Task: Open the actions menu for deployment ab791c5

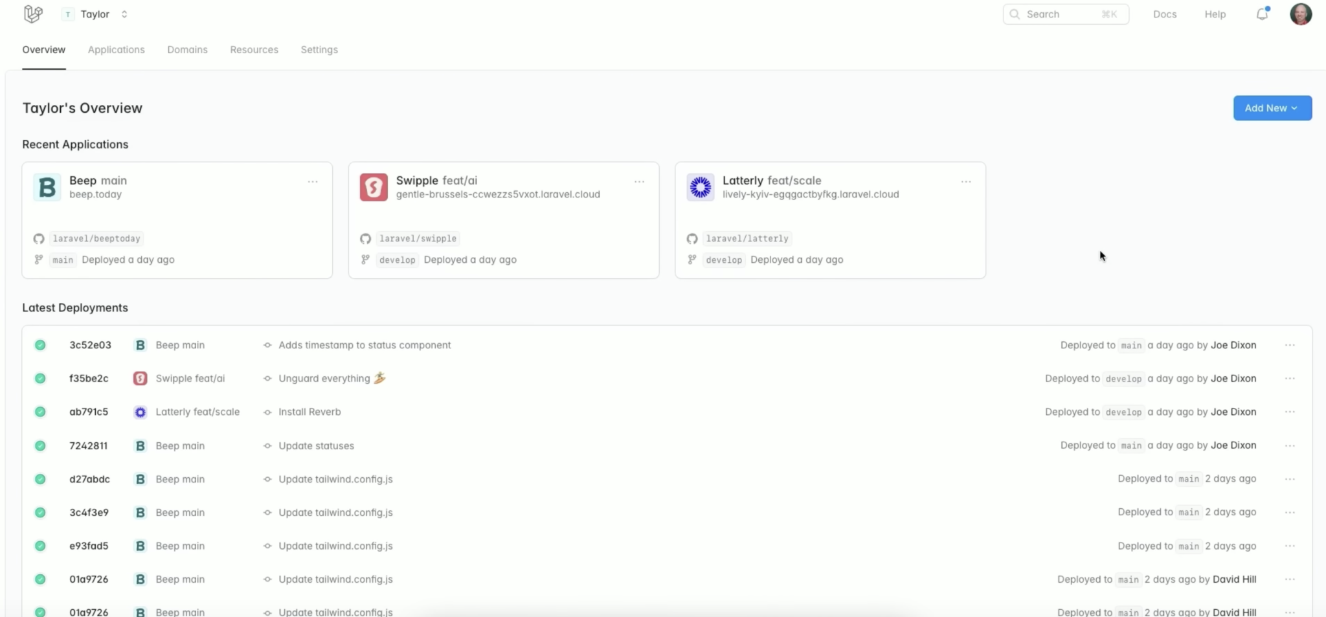Action: click(1290, 412)
